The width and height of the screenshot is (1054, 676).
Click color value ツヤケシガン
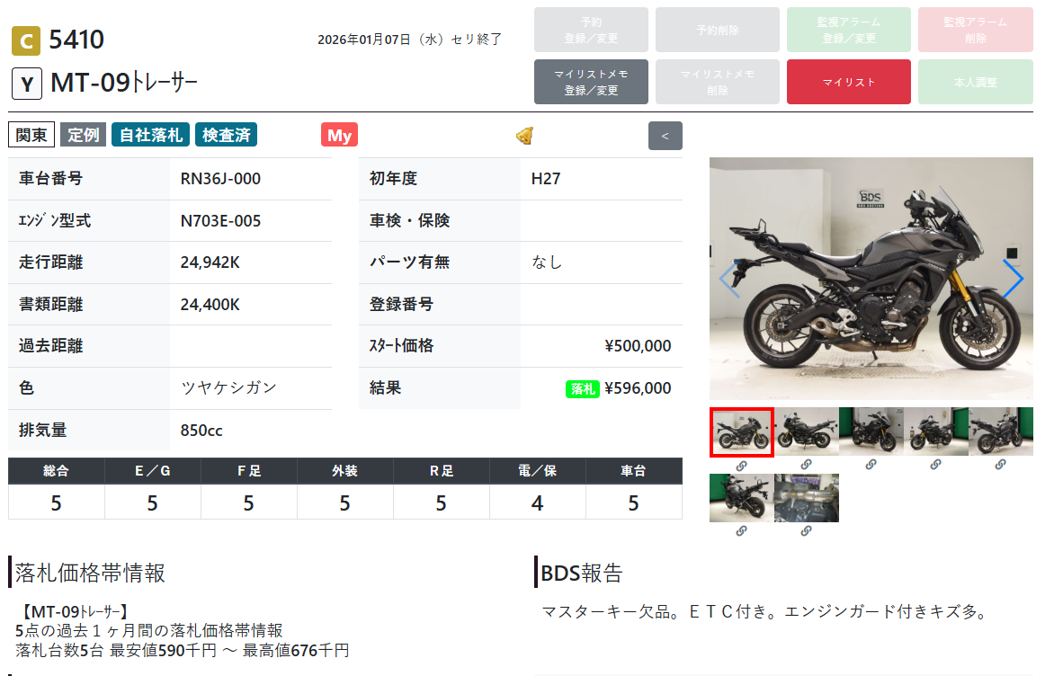(x=228, y=387)
